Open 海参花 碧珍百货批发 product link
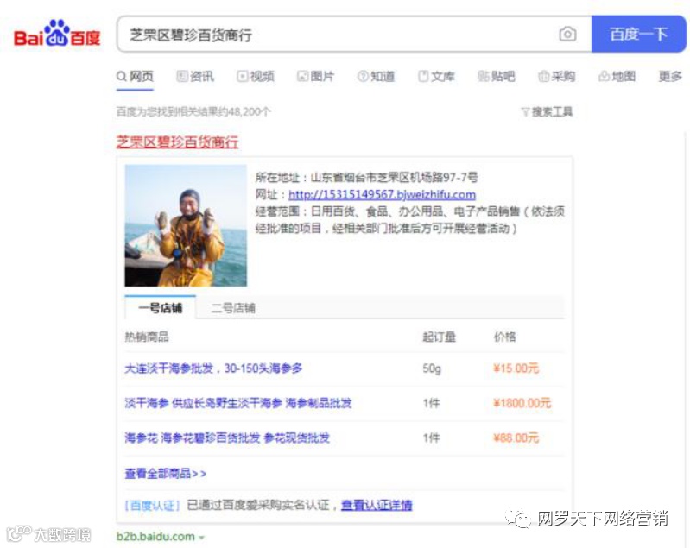 227,438
